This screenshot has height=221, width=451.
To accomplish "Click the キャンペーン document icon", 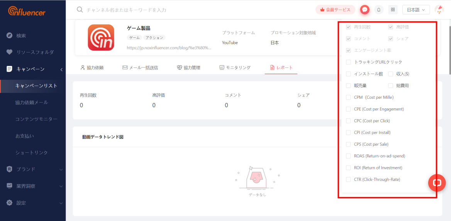I will (x=10, y=69).
